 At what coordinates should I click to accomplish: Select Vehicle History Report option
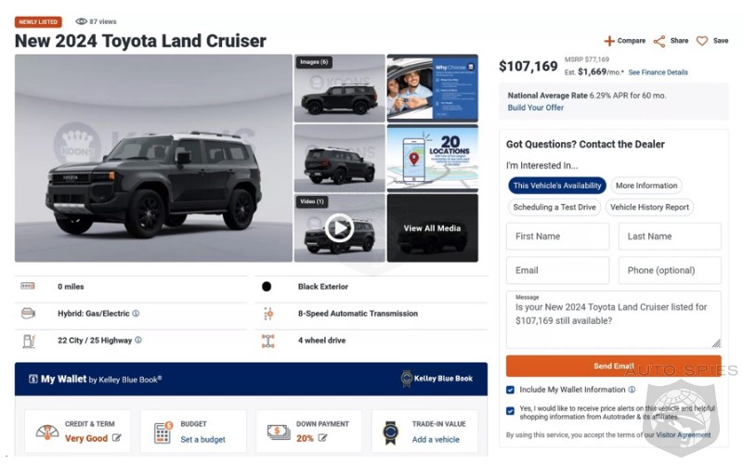pyautogui.click(x=649, y=208)
